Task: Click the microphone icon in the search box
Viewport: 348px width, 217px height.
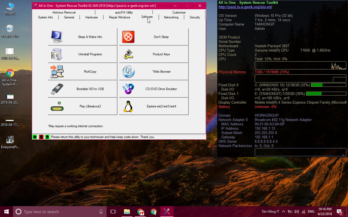Action: 101,212
